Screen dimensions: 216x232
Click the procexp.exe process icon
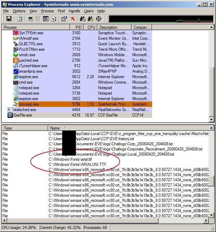(16, 104)
